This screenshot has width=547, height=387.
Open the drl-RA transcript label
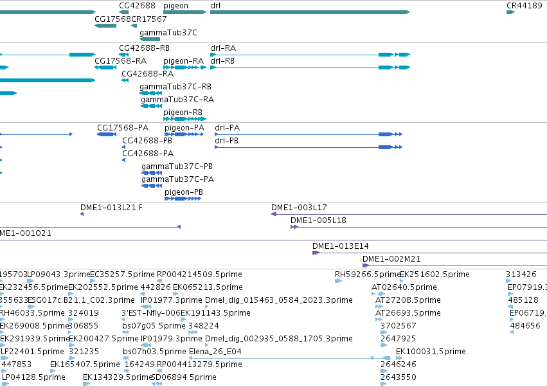click(x=223, y=48)
